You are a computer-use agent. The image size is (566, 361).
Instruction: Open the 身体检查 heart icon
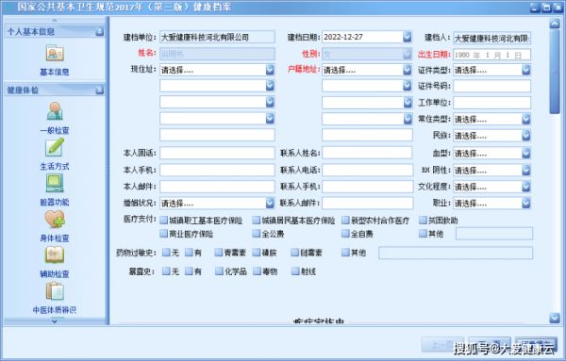[55, 219]
